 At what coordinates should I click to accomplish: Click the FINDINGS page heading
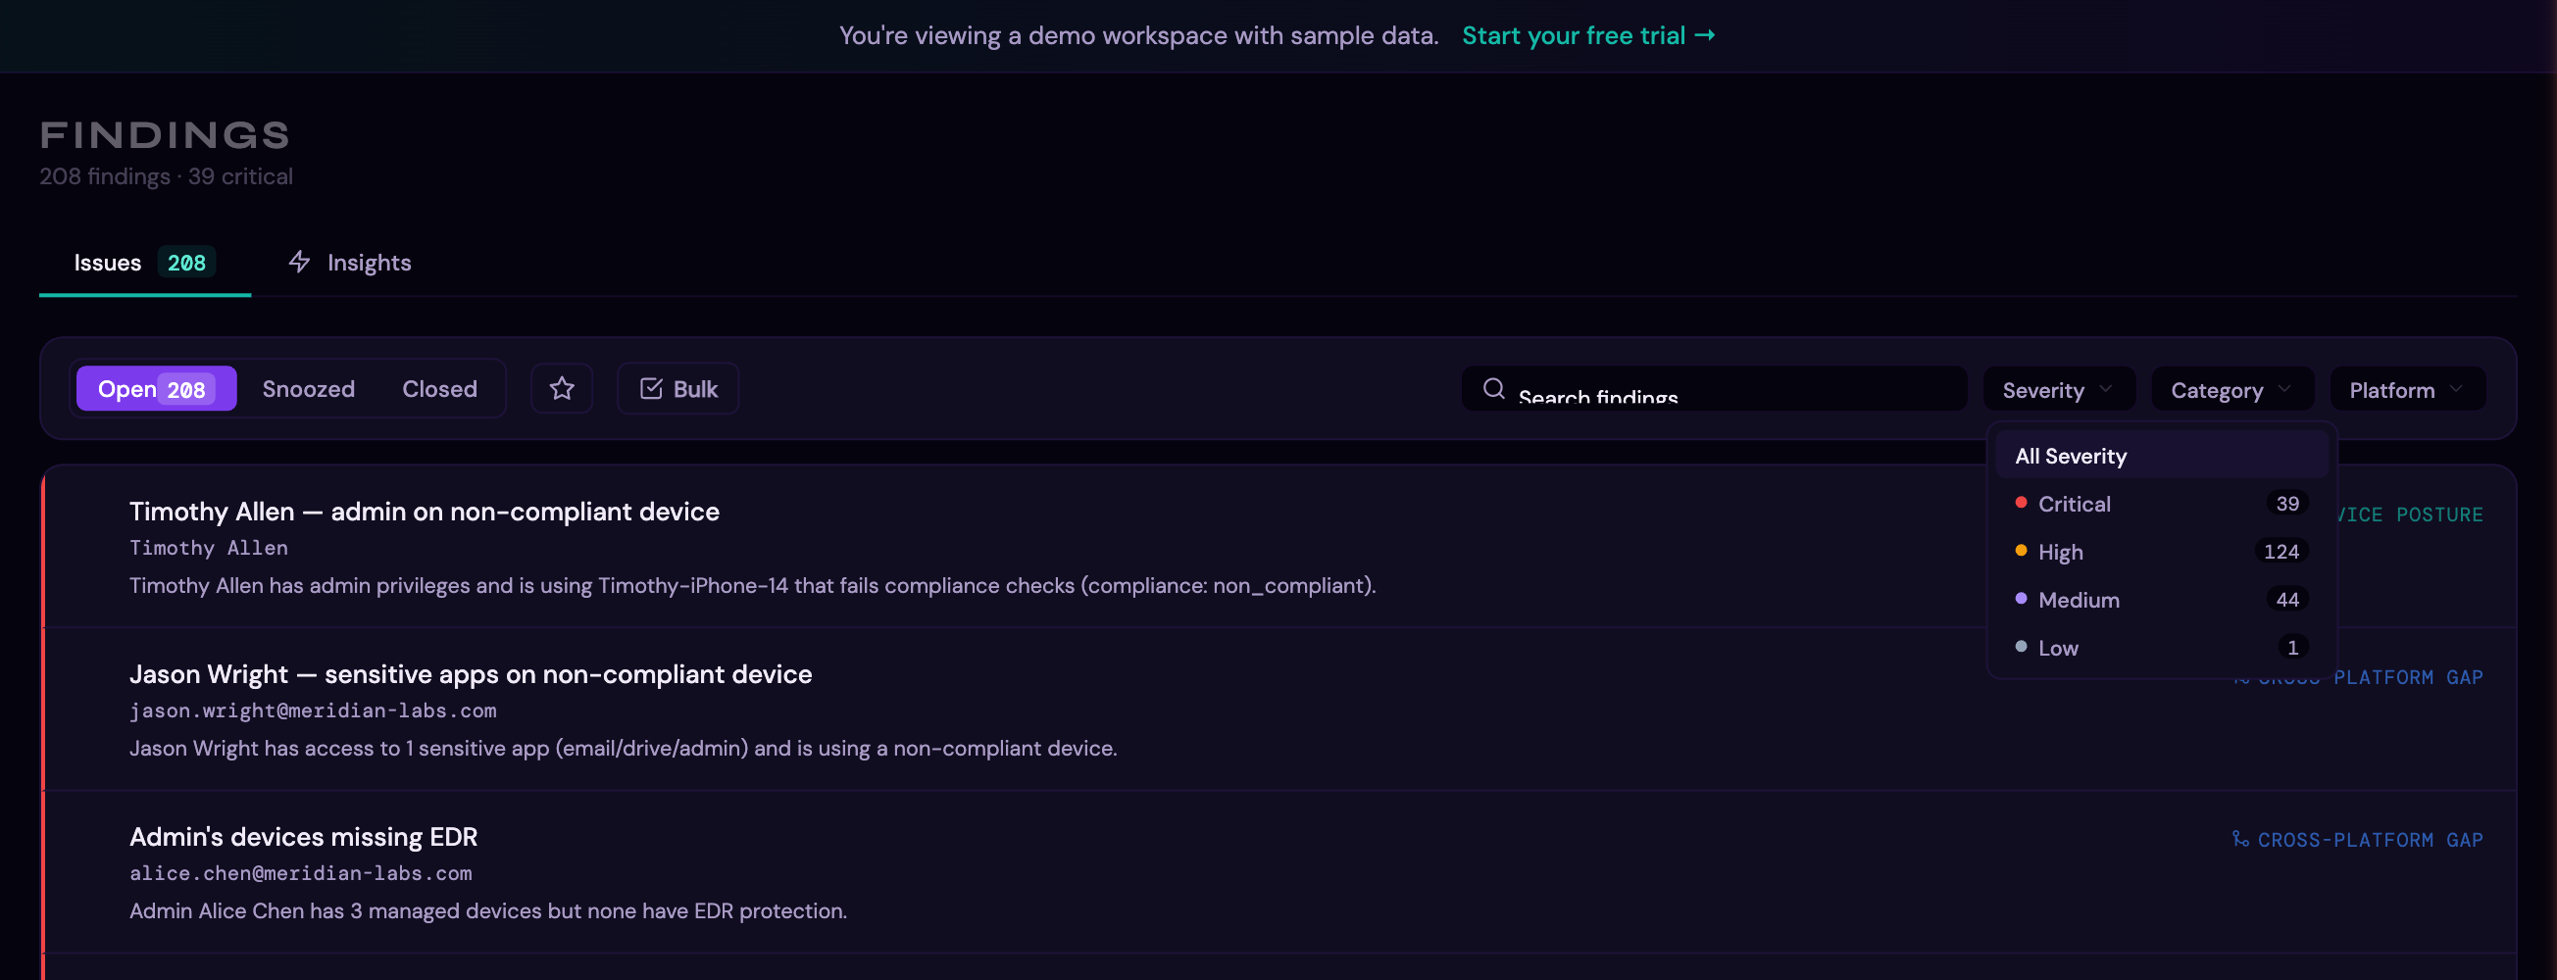pos(165,135)
